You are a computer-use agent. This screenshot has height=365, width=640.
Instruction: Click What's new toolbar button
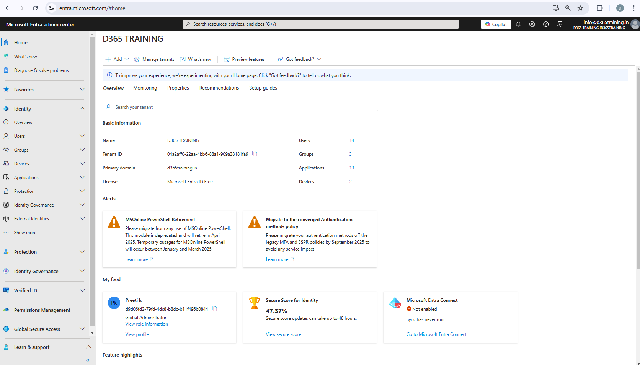click(x=196, y=59)
